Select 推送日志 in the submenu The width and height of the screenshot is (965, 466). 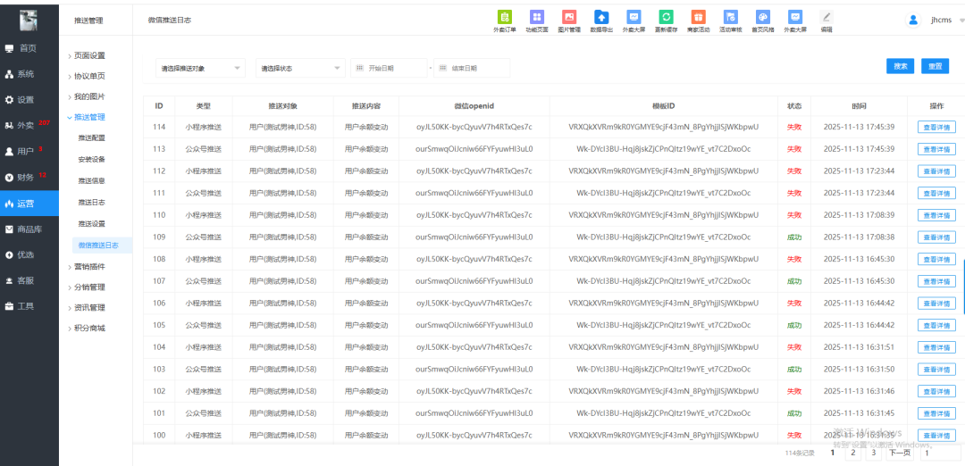click(x=91, y=203)
